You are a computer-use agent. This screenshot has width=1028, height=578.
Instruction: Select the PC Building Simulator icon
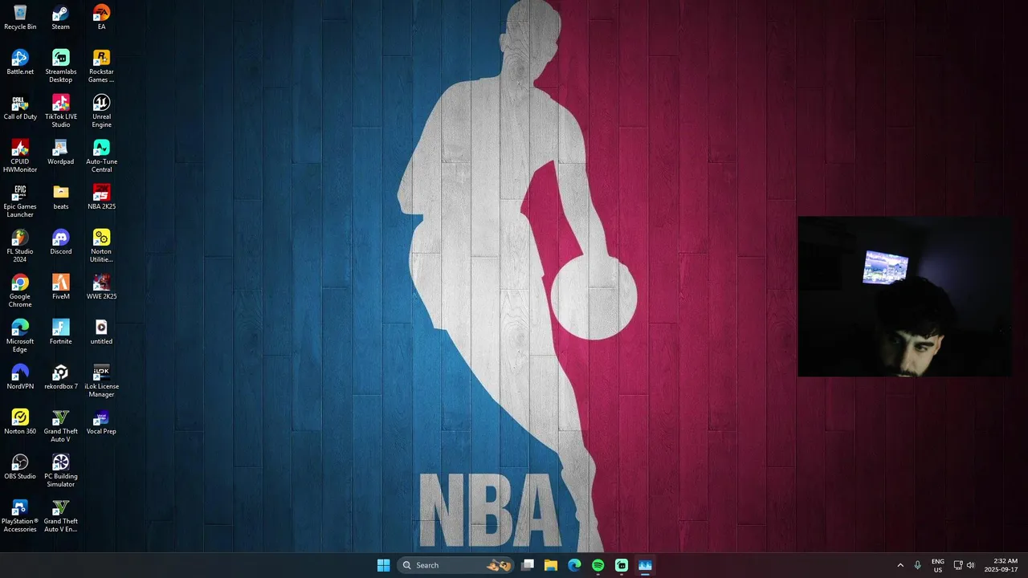click(60, 470)
